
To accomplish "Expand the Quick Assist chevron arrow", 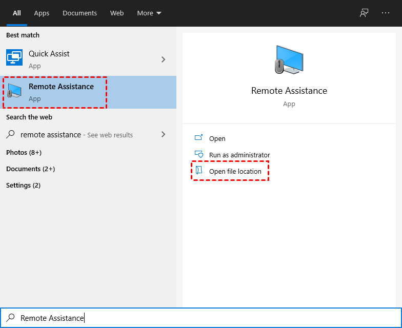I will [164, 59].
